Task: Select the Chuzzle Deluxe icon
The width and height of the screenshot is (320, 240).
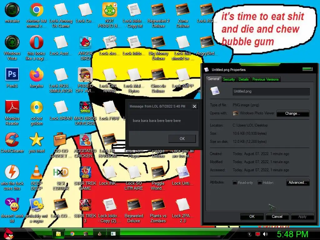Action: pos(158,74)
